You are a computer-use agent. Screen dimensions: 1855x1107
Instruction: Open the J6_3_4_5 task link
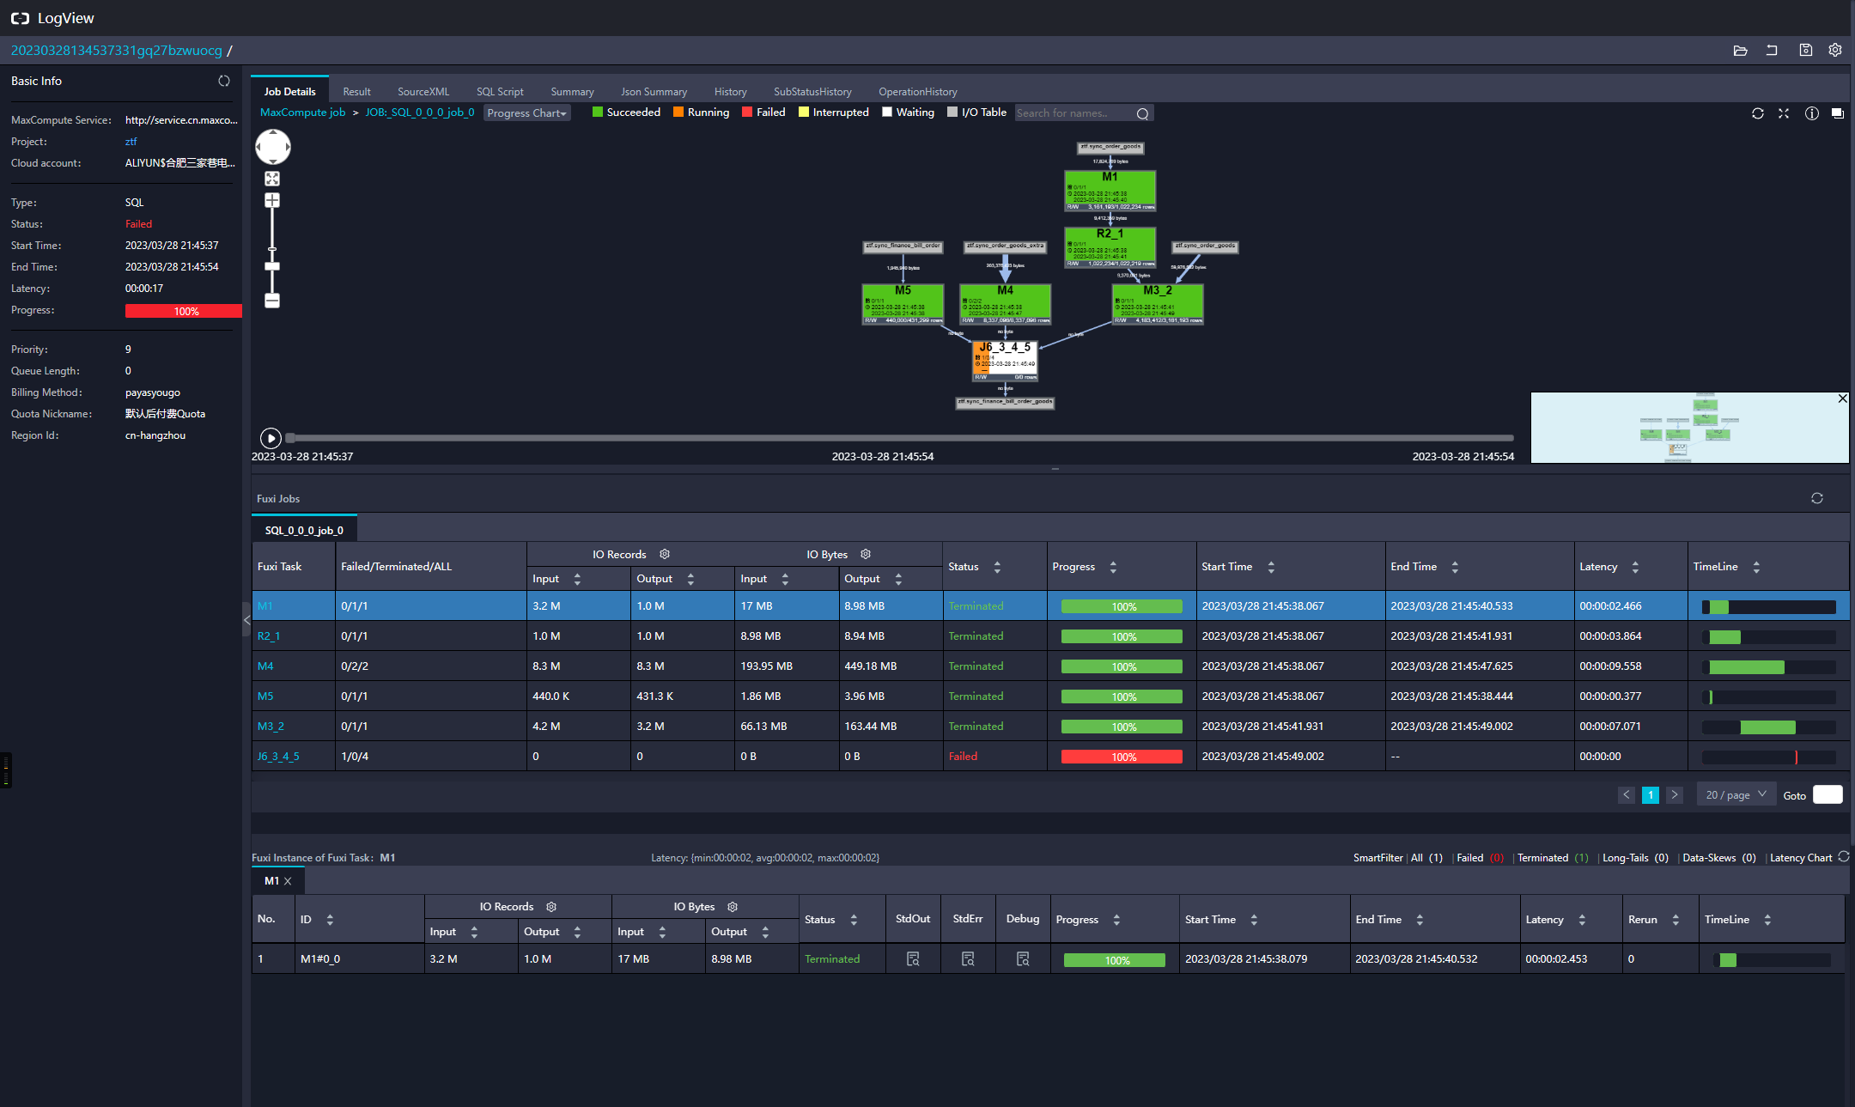tap(278, 757)
